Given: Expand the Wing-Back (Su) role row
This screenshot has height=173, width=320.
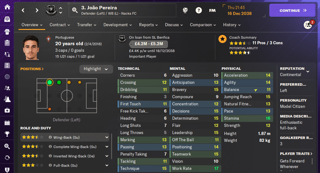Looking at the screenshot, I should (107, 137).
